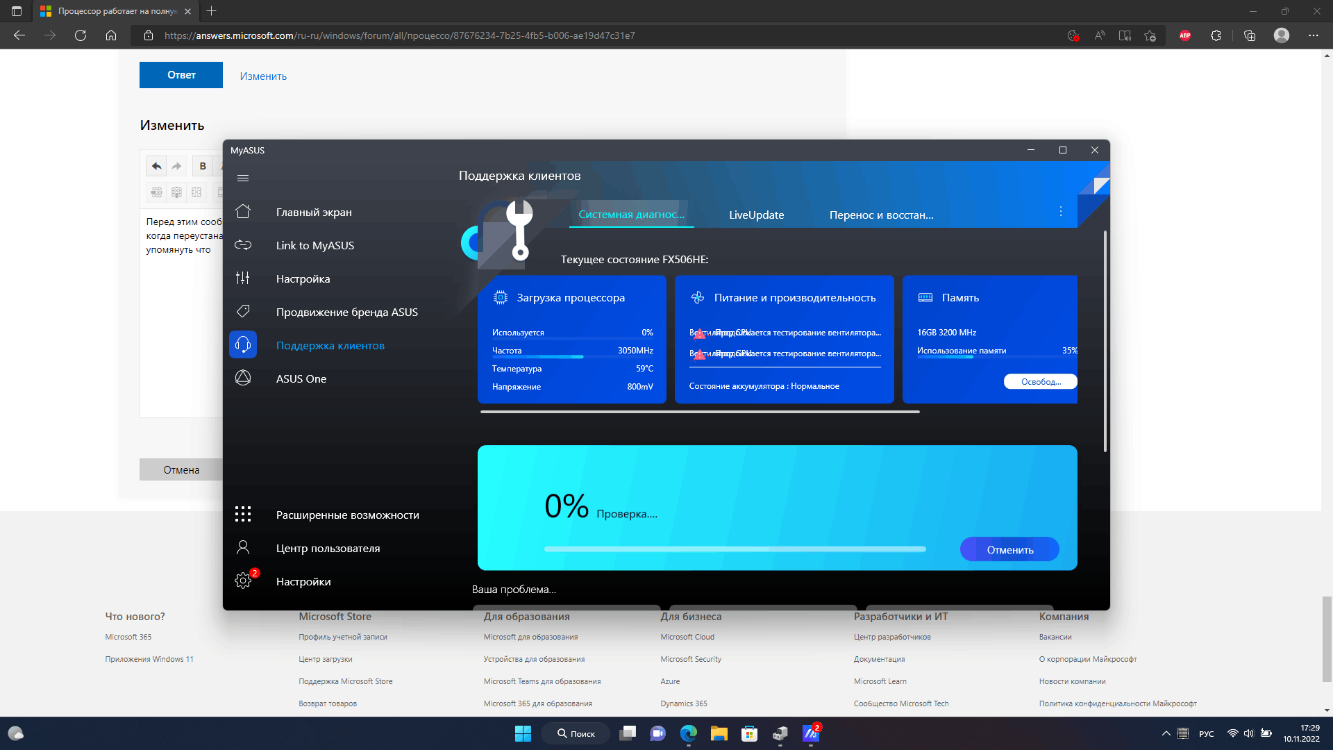Click the ASUS brand promotion tag icon
Screen dimensions: 1333x750
click(x=243, y=312)
